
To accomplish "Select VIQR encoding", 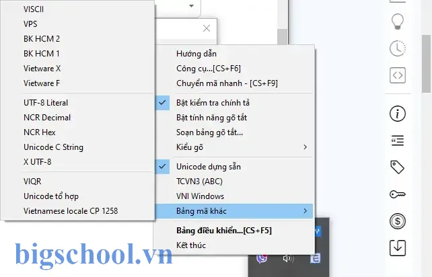I will click(x=77, y=182).
